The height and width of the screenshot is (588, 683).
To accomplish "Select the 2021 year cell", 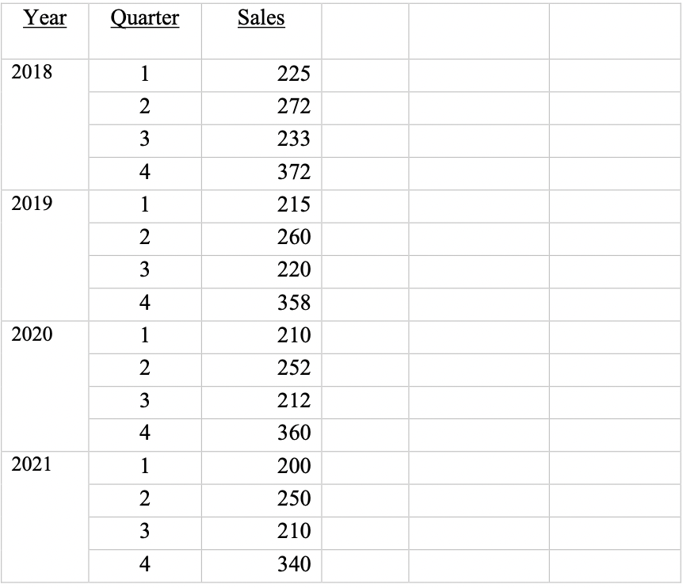I will click(x=32, y=464).
